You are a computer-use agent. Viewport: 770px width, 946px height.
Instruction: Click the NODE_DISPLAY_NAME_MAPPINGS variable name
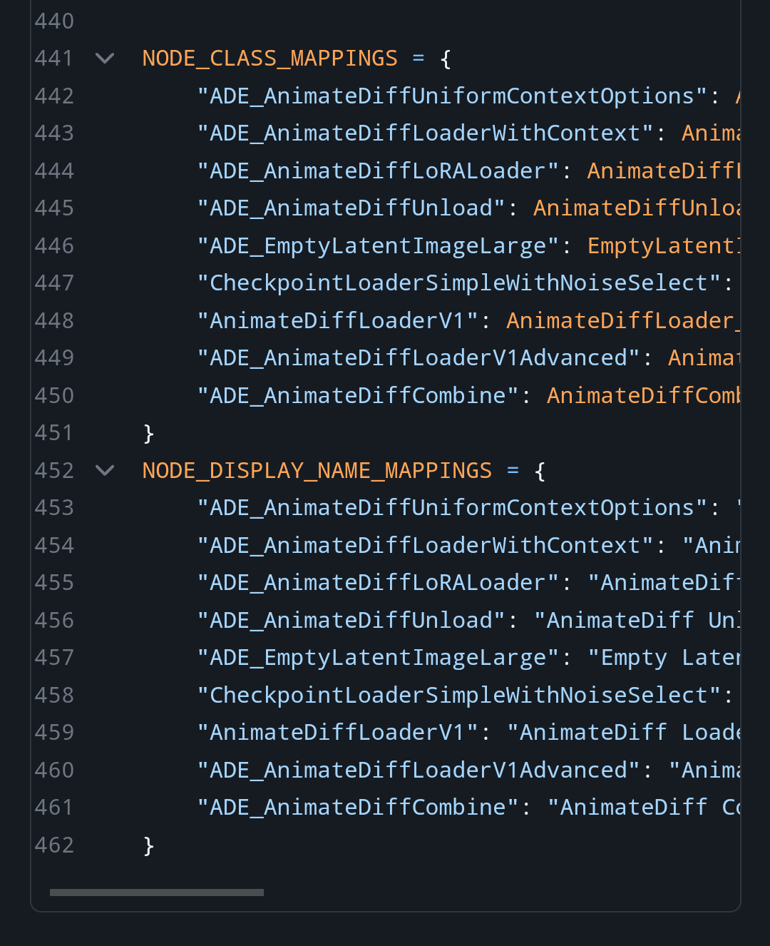317,470
